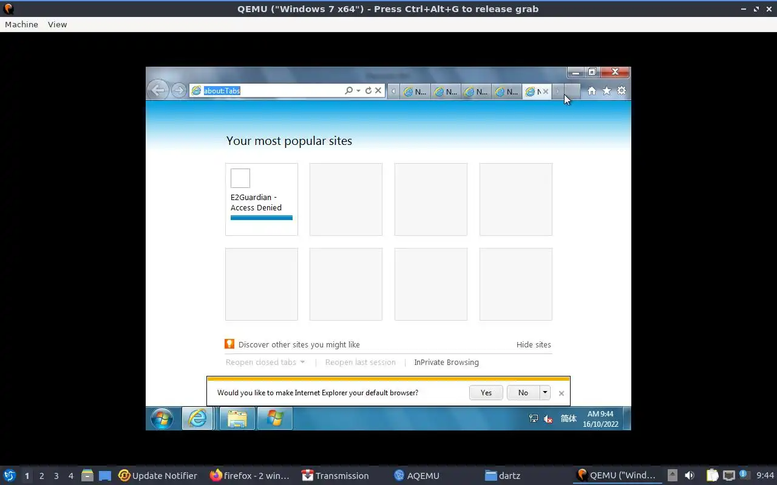The width and height of the screenshot is (777, 485).
Task: Click muted volume tray icon in Windows
Action: [x=548, y=418]
